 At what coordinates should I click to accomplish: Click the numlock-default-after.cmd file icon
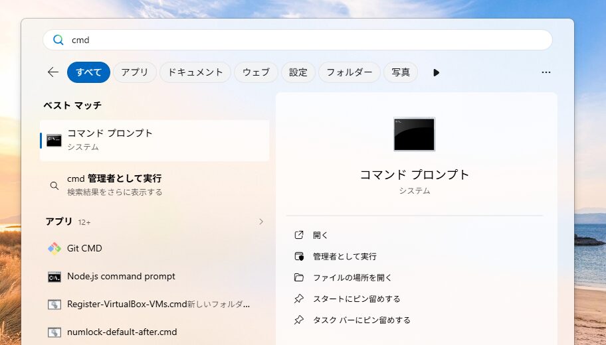(54, 332)
